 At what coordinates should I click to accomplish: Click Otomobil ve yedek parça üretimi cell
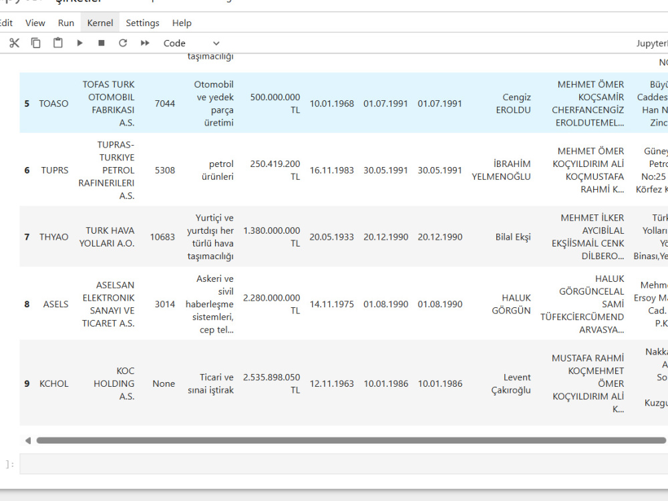click(x=214, y=104)
